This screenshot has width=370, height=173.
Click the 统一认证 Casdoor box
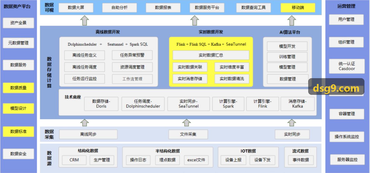click(347, 66)
